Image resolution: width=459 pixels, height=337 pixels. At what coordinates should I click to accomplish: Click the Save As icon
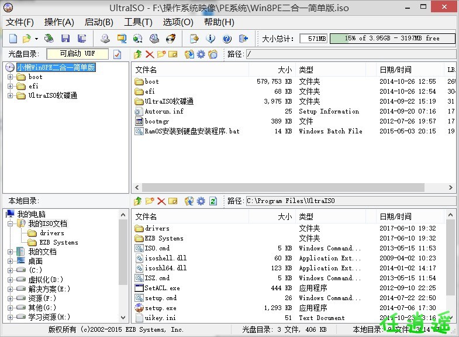click(82, 39)
